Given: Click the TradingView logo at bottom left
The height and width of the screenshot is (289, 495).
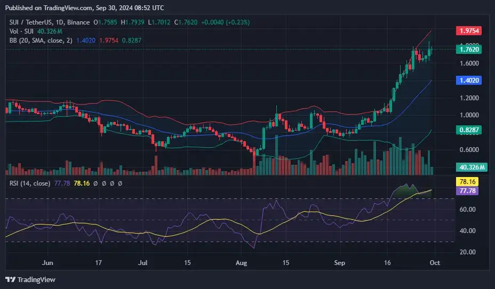Looking at the screenshot, I should click(30, 279).
